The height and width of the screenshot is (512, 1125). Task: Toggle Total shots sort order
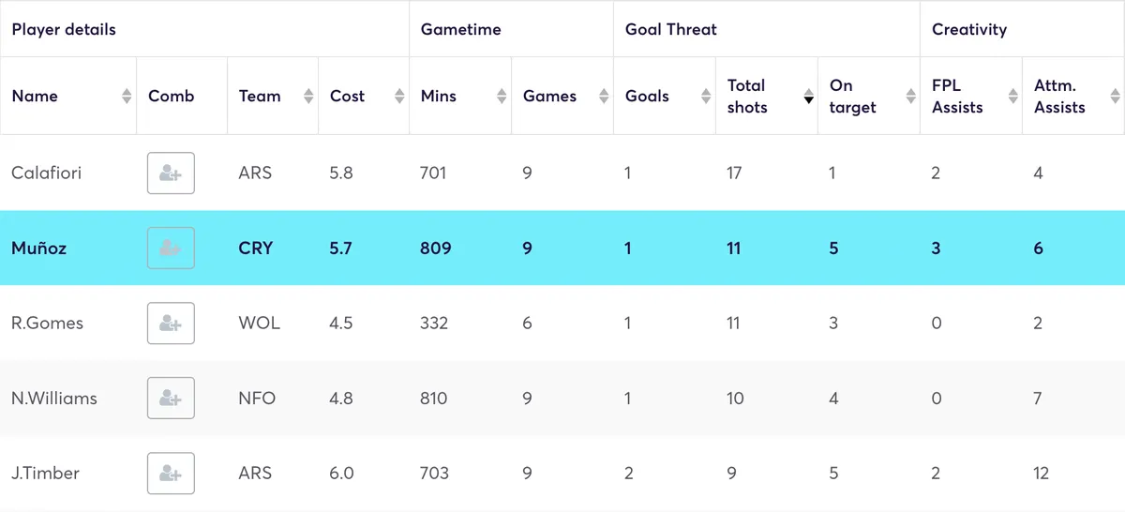808,97
